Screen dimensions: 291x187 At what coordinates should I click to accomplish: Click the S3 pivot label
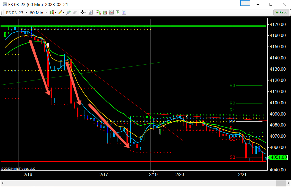click(232, 157)
